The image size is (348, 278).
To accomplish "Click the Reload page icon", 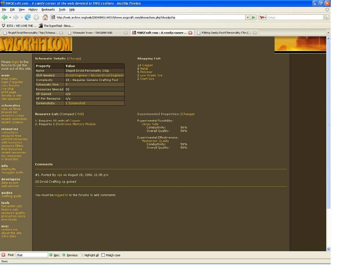I will 28,17.
